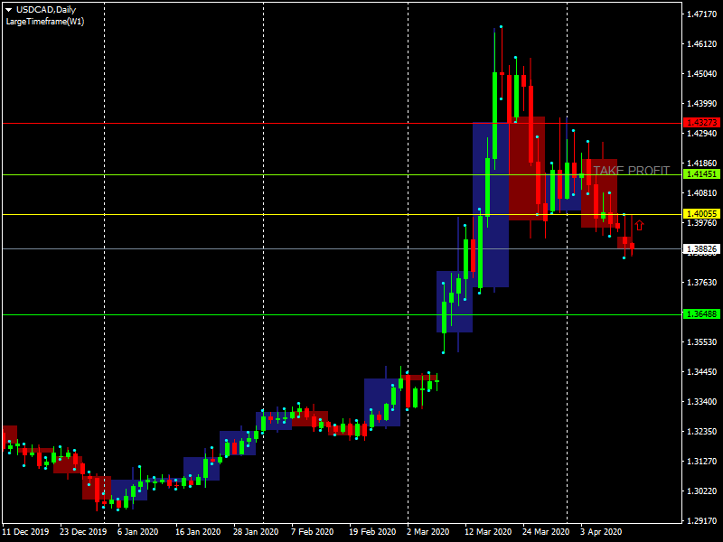
Task: Click the 7 Feb 2020 date label
Action: [x=312, y=532]
